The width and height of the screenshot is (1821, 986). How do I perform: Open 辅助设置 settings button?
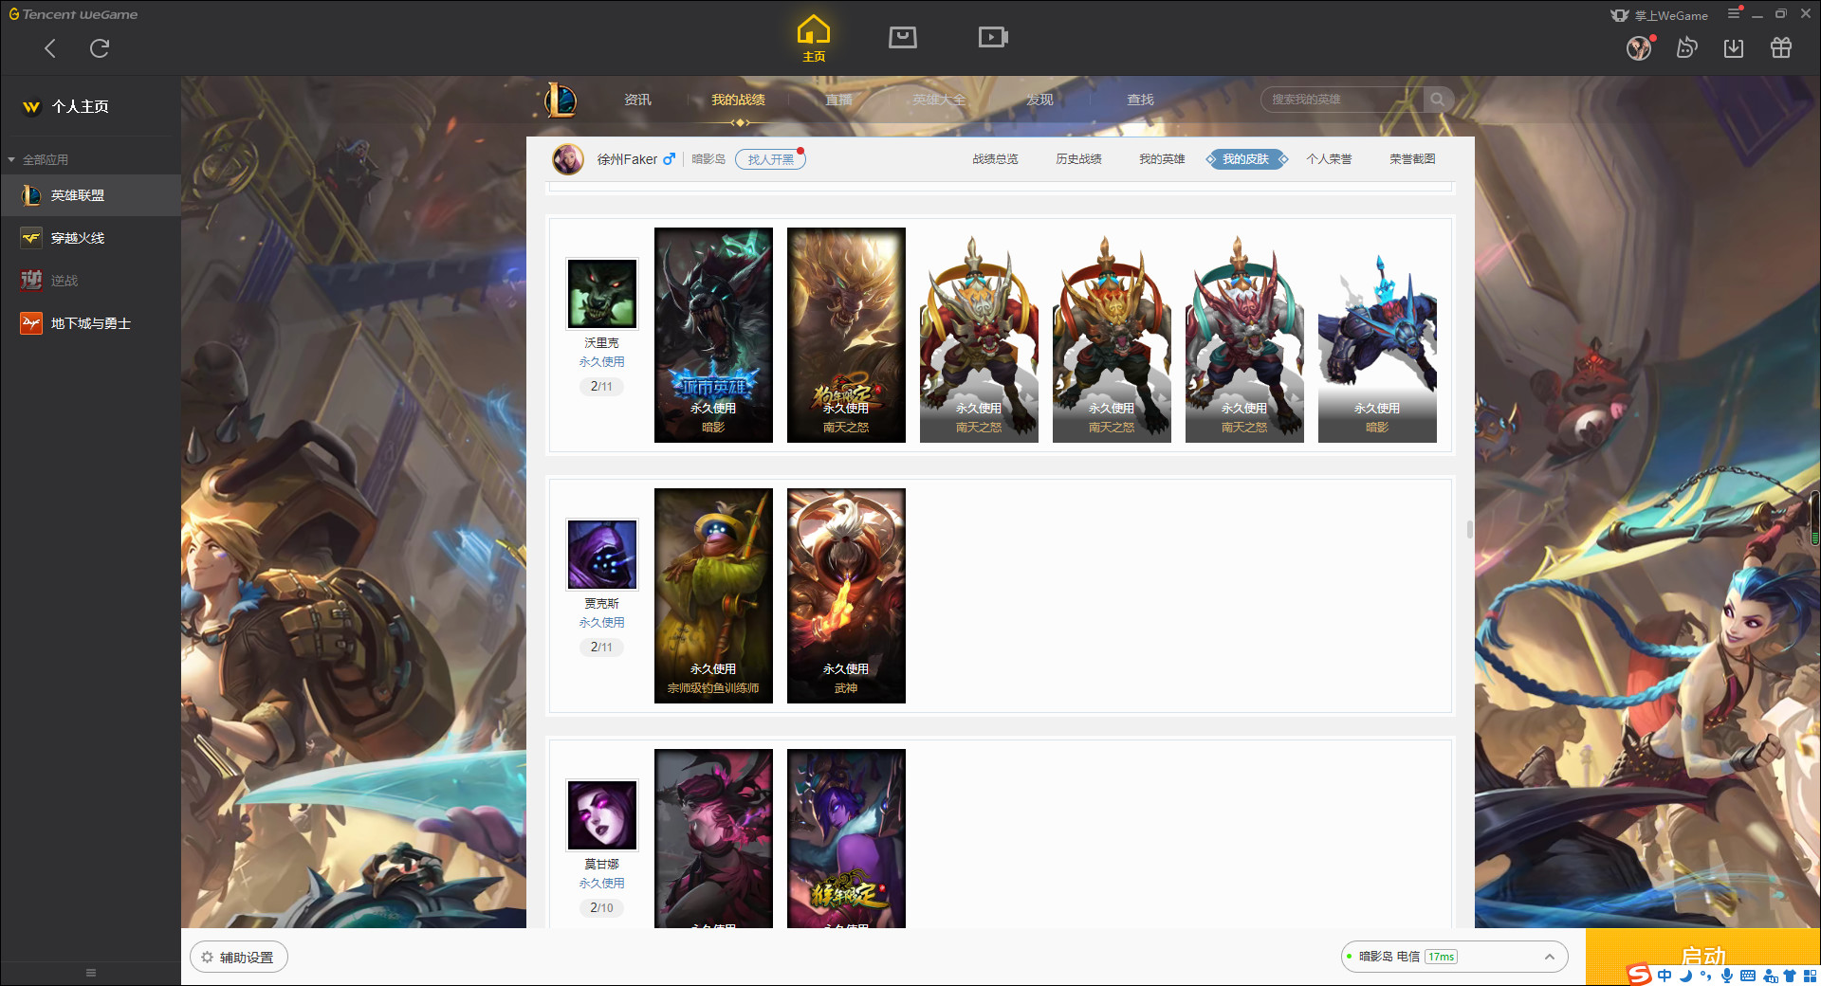tap(239, 958)
